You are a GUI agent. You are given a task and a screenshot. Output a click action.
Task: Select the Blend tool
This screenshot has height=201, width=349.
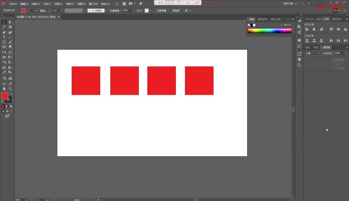pyautogui.click(x=10, y=73)
